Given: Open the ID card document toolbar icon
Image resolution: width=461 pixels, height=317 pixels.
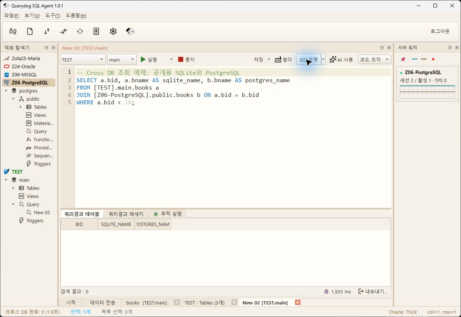Looking at the screenshot, I should tap(96, 31).
